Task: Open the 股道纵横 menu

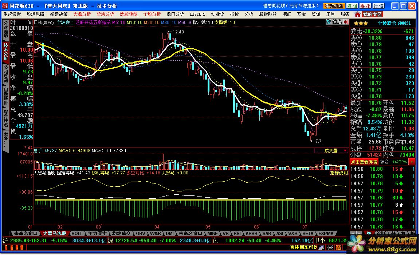Action: pyautogui.click(x=35, y=14)
